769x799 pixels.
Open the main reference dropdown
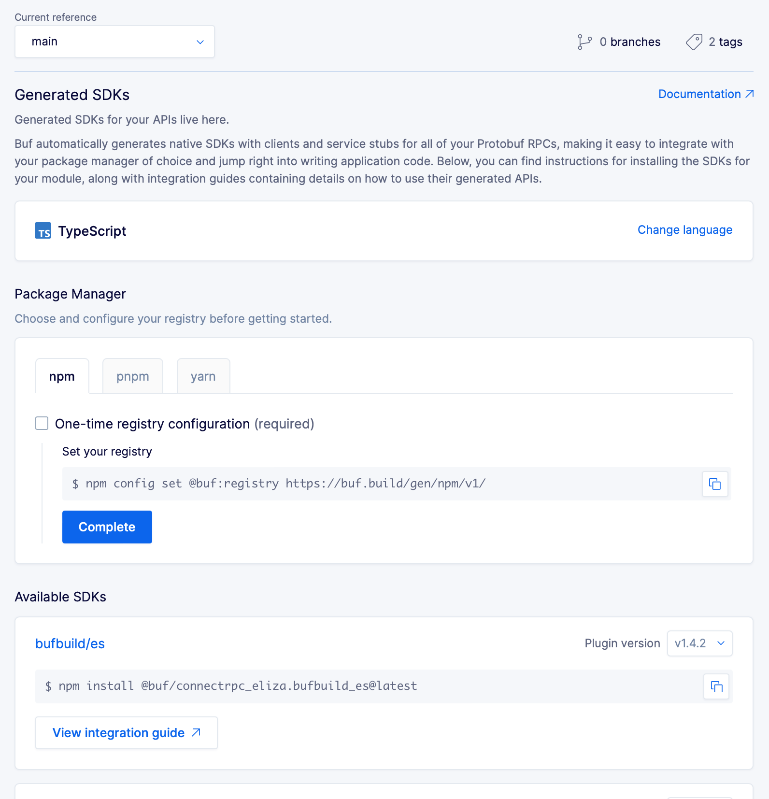coord(114,42)
